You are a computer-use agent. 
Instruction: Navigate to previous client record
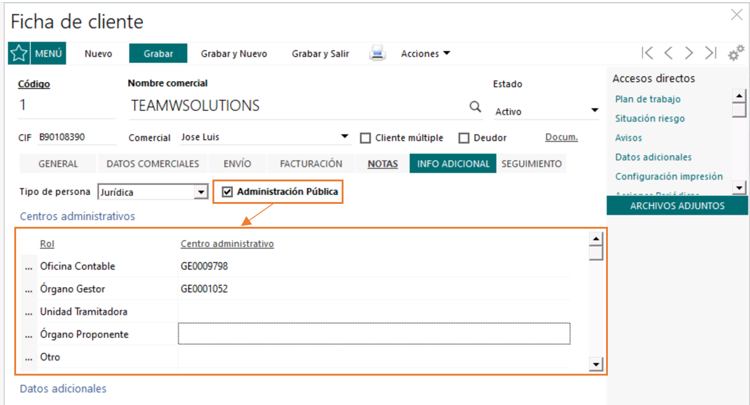pyautogui.click(x=668, y=53)
